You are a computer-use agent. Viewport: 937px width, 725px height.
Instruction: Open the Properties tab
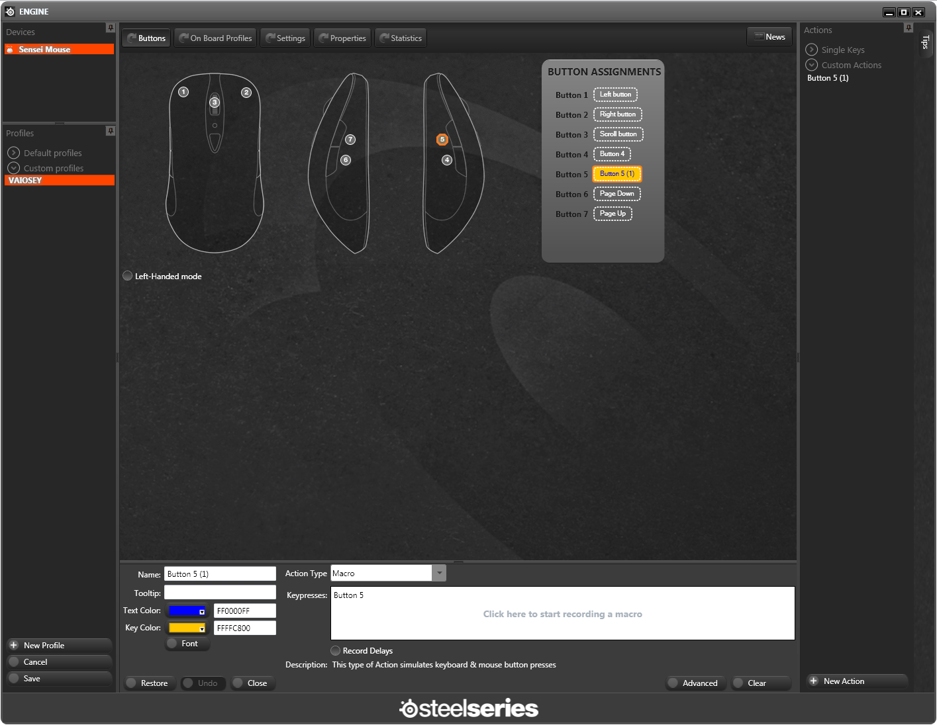point(342,38)
